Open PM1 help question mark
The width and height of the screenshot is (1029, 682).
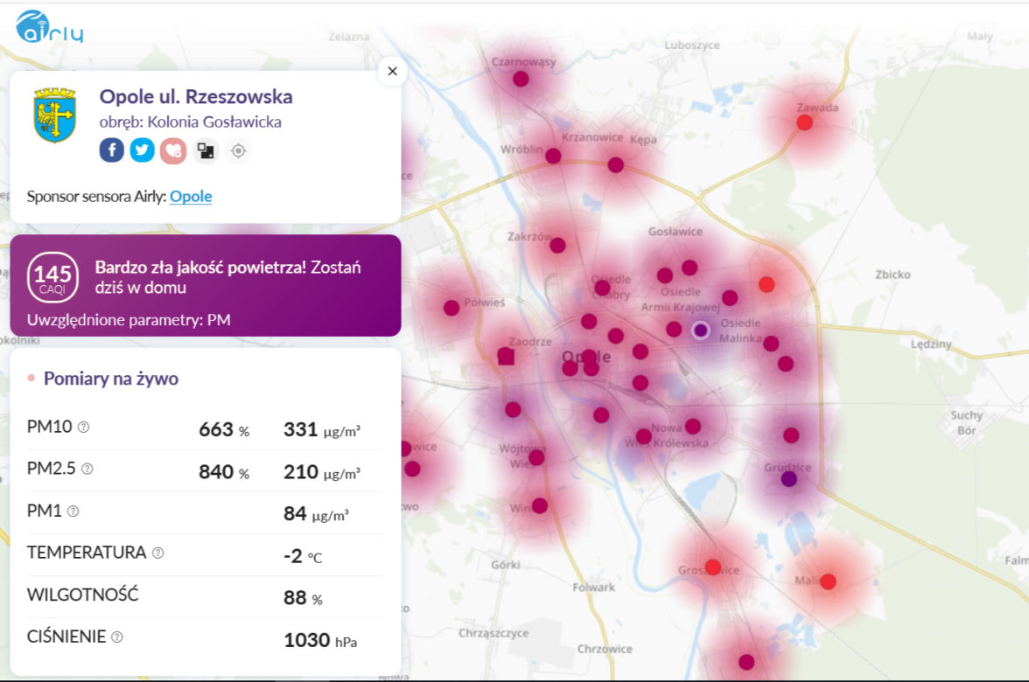tap(73, 511)
